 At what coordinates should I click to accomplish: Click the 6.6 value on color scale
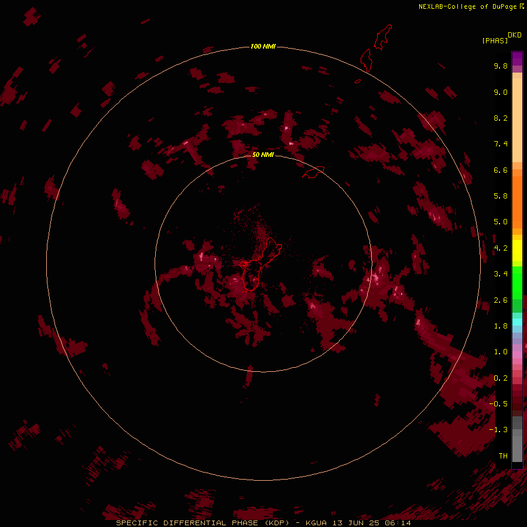point(501,170)
